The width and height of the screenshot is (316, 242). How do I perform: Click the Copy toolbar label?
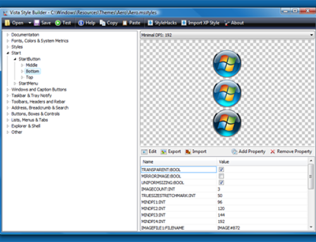(x=112, y=23)
